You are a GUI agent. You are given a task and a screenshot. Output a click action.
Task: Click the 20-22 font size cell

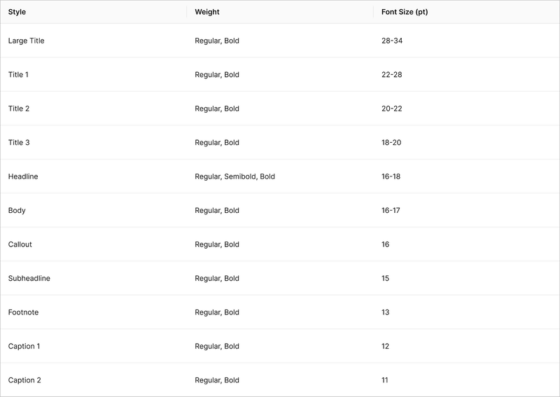click(392, 109)
